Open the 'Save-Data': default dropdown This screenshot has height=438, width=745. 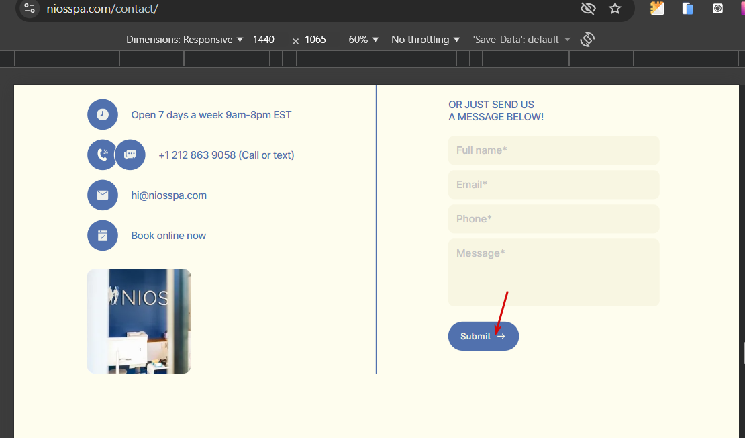coord(521,40)
